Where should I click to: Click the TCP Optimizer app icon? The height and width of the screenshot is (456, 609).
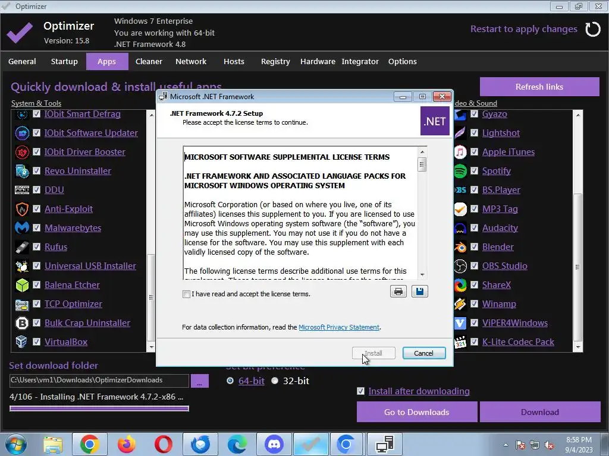tap(22, 305)
